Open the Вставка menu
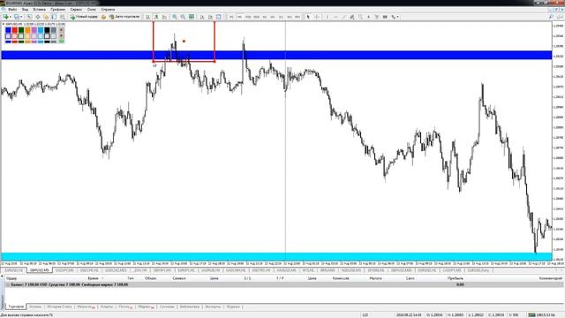This screenshot has width=565, height=318. point(39,10)
